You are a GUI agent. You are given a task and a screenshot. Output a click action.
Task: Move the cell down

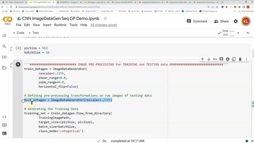click(x=209, y=59)
